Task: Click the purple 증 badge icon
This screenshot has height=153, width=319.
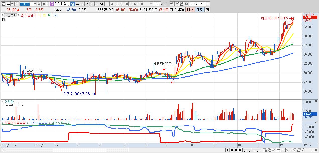Action: [x=51, y=4]
